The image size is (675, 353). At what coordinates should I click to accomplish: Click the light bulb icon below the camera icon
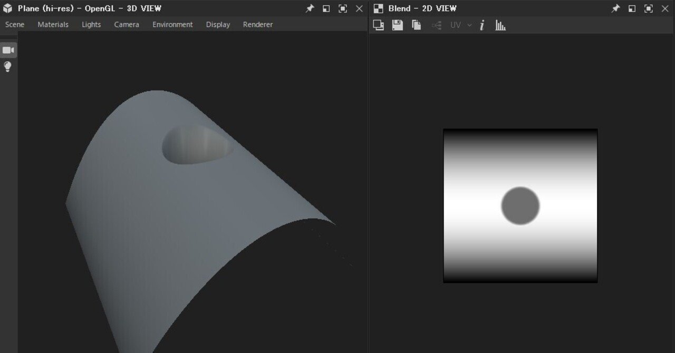pyautogui.click(x=7, y=66)
